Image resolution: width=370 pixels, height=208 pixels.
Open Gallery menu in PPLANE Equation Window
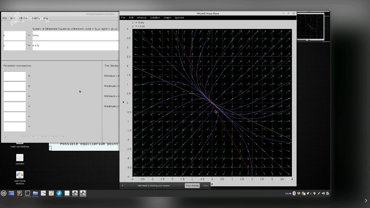(36, 18)
